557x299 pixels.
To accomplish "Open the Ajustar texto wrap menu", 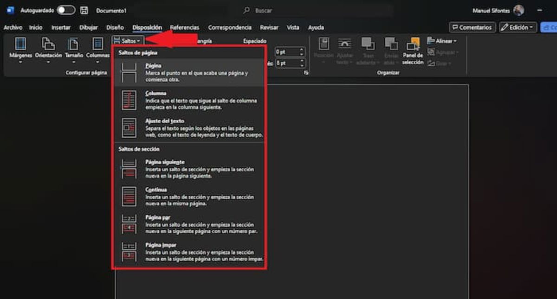I will [x=344, y=51].
